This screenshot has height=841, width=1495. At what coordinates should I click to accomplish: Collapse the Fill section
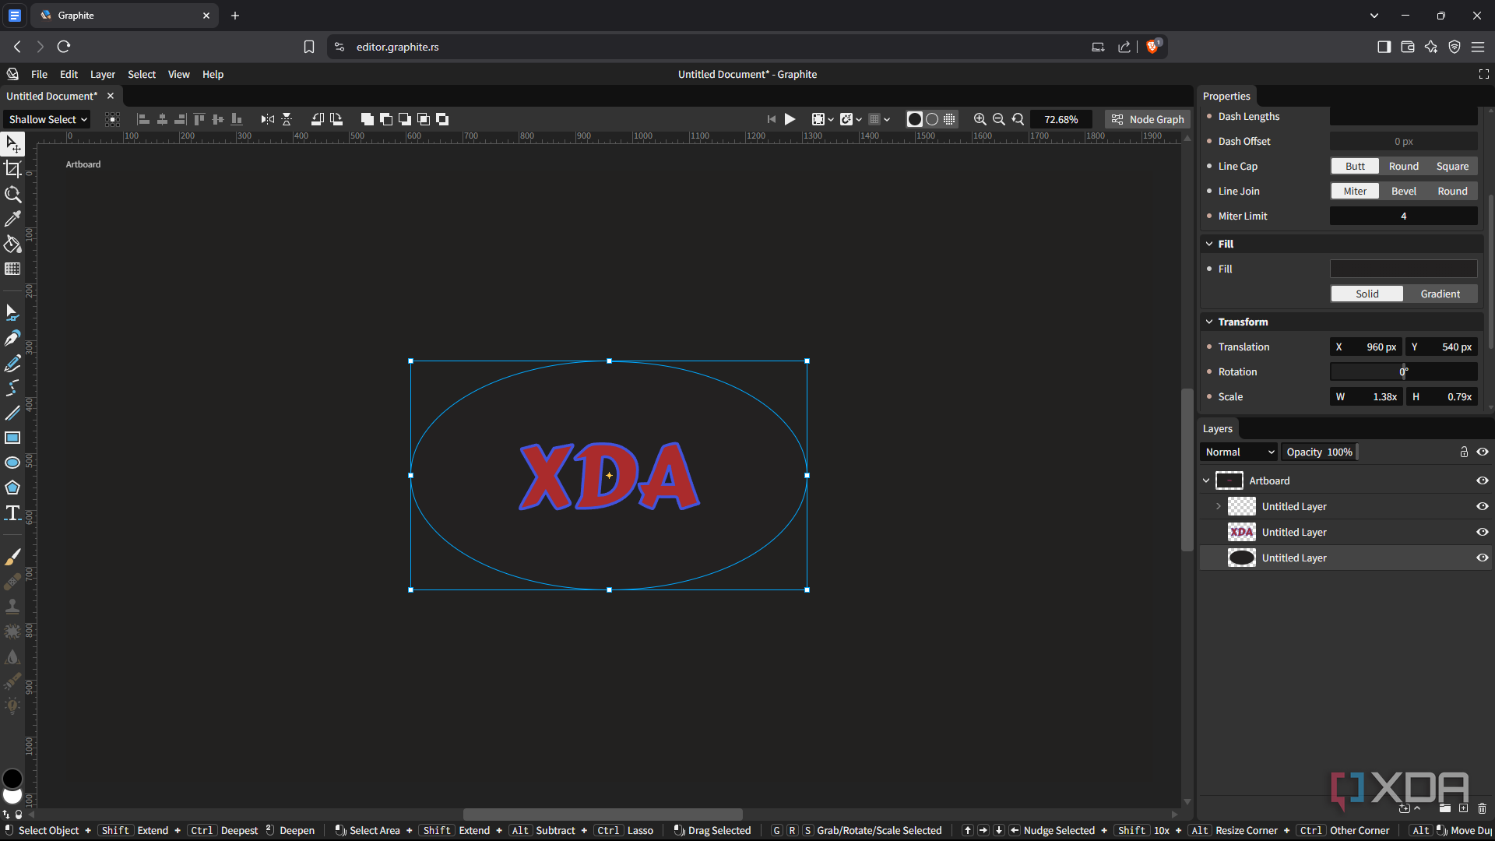(1209, 244)
